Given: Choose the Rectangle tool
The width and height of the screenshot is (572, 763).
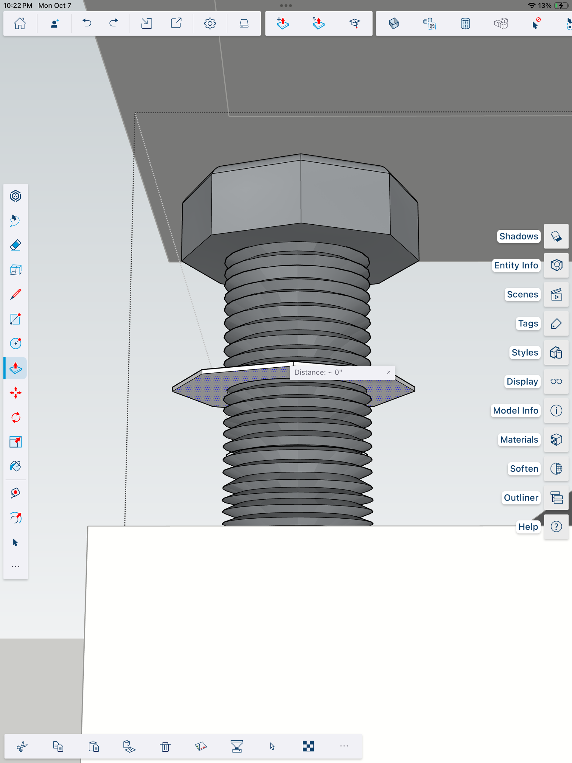Looking at the screenshot, I should pyautogui.click(x=15, y=319).
